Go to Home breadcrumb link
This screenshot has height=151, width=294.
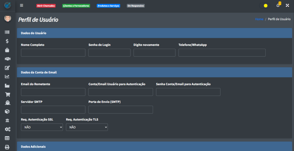point(259,19)
